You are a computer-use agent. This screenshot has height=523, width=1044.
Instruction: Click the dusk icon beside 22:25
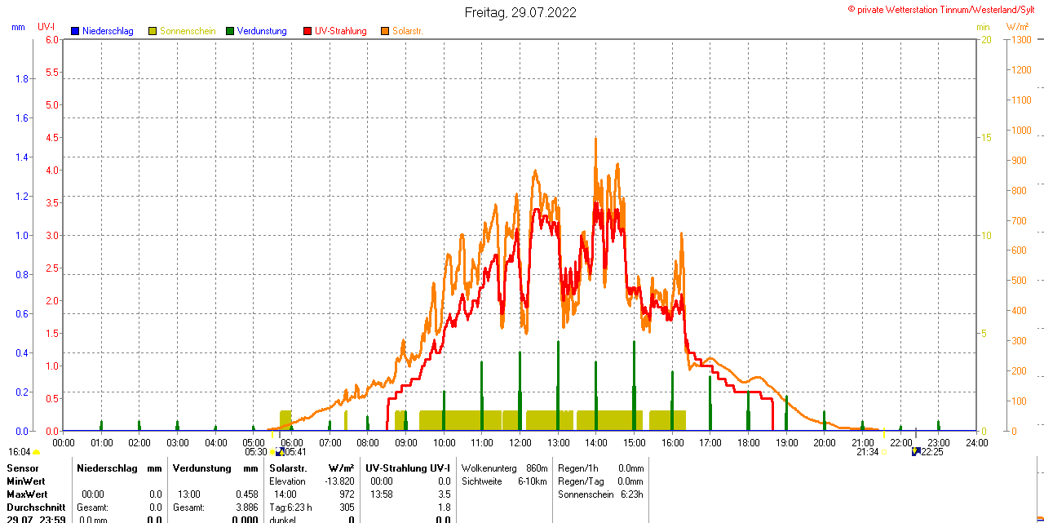pos(916,451)
